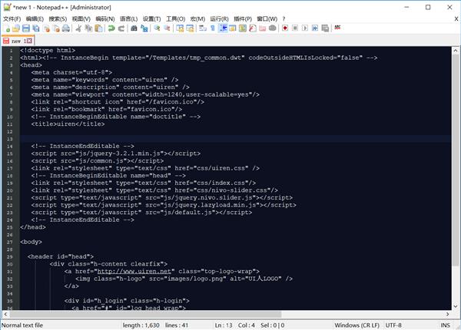
Task: Click the vertical scrollbar down arrow
Action: (x=456, y=306)
